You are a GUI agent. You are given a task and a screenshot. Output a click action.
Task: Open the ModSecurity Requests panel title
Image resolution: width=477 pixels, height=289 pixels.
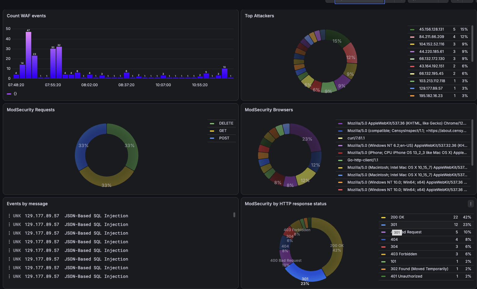point(31,110)
